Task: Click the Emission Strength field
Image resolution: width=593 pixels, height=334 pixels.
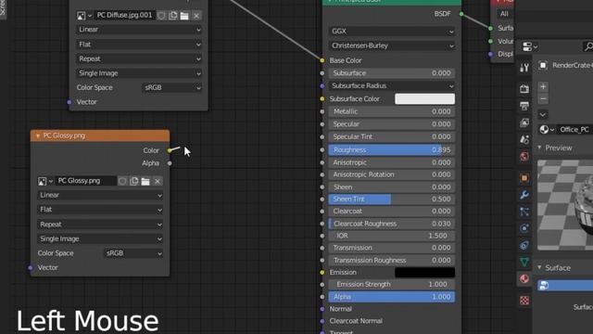Action: (392, 285)
